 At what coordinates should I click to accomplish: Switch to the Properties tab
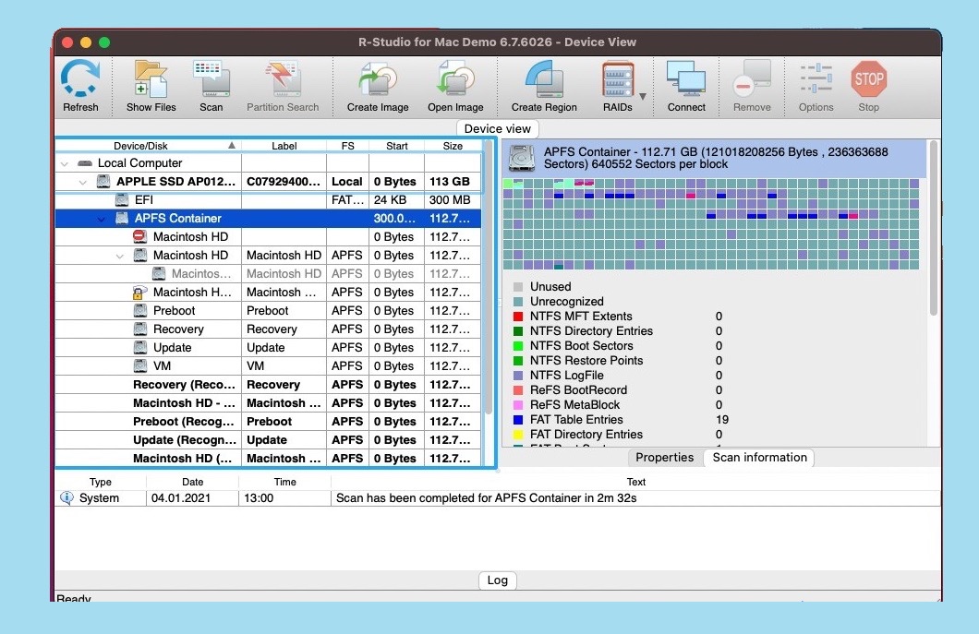(664, 458)
